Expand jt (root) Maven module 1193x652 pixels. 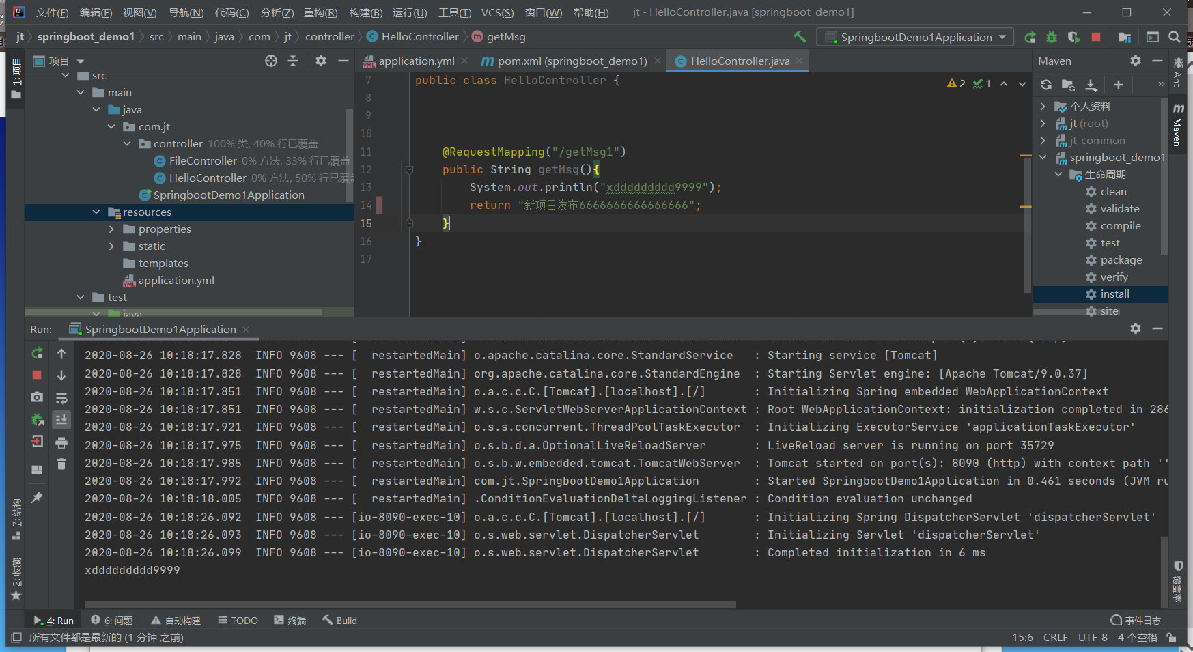tap(1043, 123)
